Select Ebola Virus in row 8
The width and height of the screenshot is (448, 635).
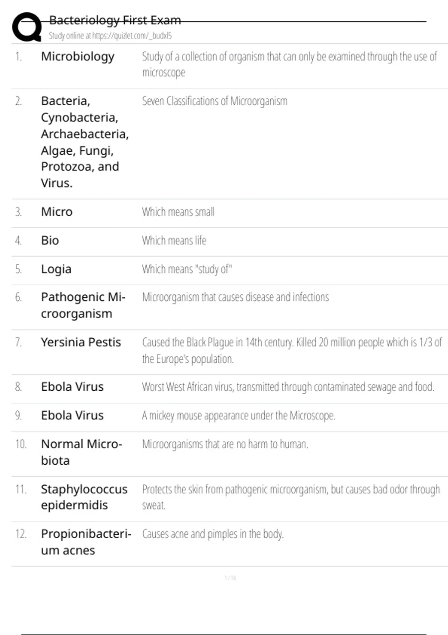[72, 387]
